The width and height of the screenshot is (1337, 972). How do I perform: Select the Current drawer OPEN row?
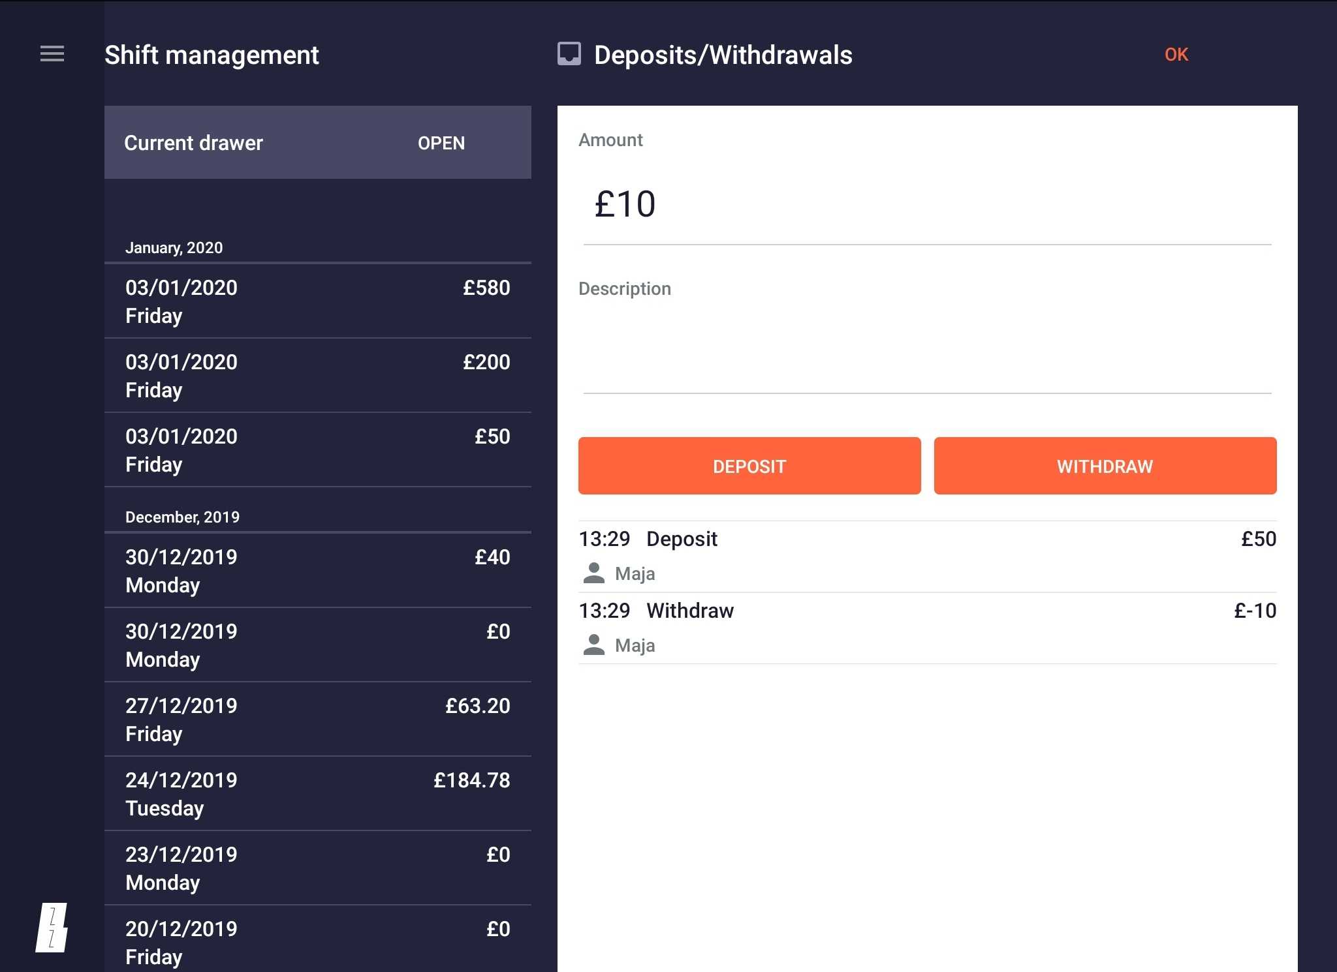click(x=318, y=142)
